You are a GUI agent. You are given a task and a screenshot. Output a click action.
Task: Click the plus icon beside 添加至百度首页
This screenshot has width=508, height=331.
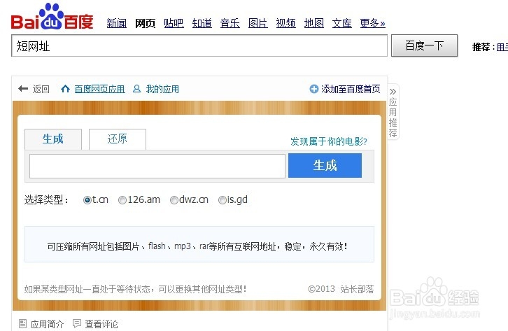[x=314, y=88]
